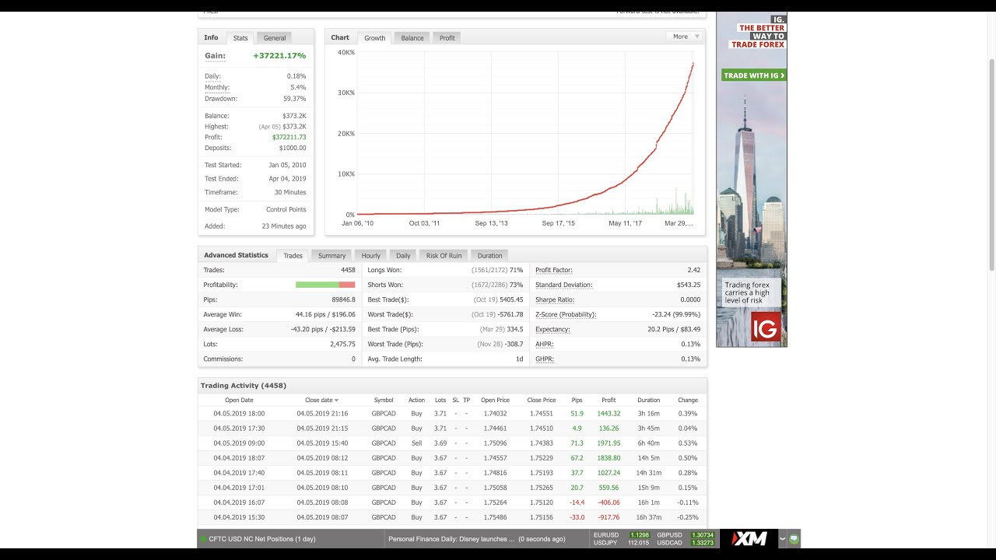Click the Z-Score (Probability) label

[x=566, y=314]
